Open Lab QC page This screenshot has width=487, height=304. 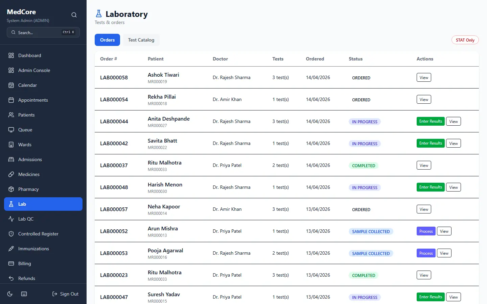(43, 219)
